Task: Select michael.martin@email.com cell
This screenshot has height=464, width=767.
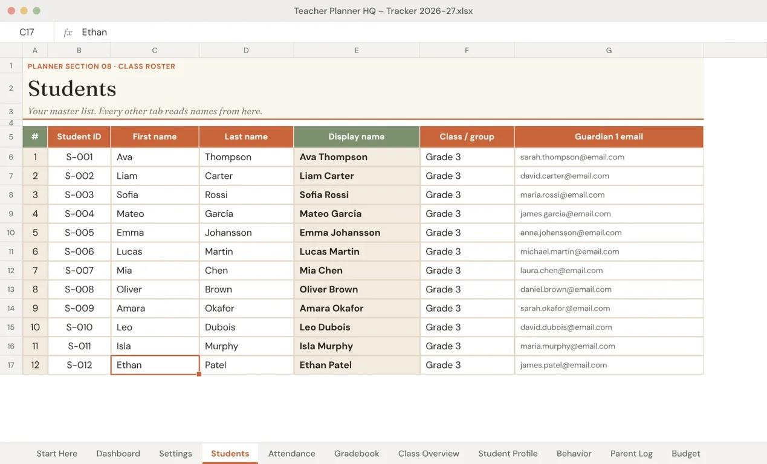Action: [609, 251]
